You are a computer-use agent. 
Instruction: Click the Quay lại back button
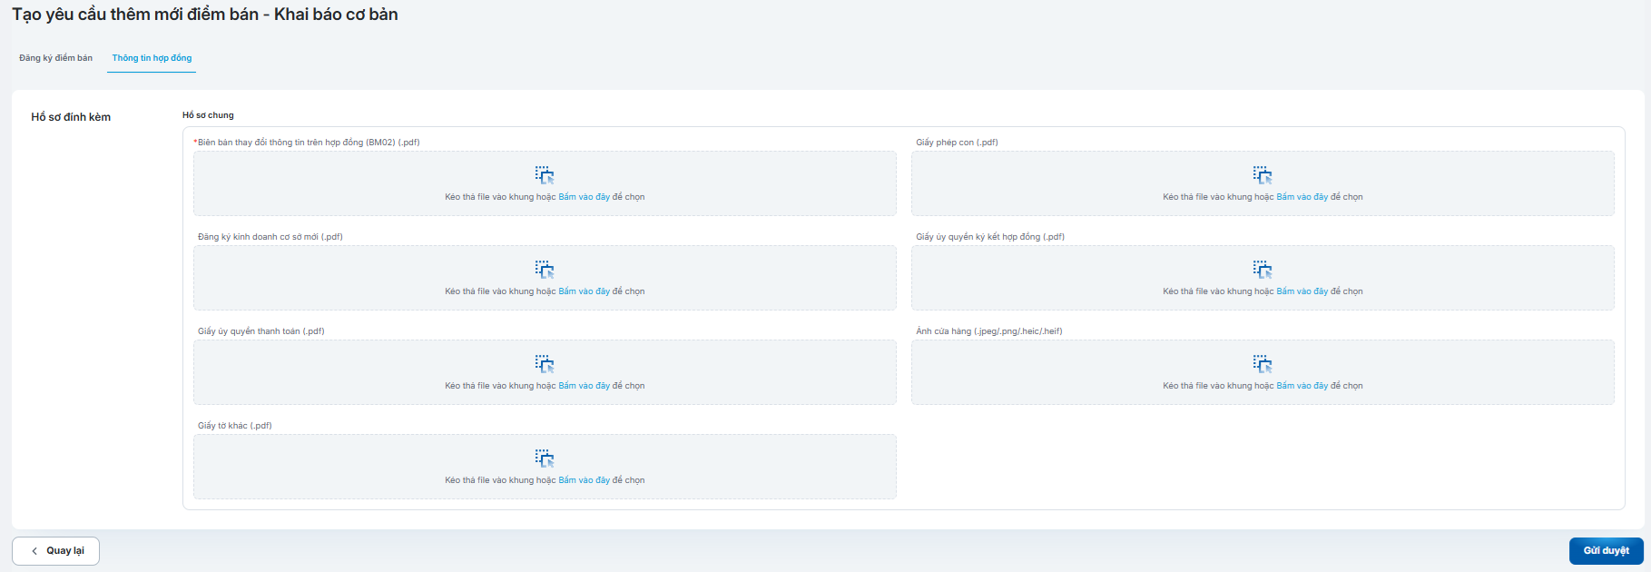[x=55, y=551]
